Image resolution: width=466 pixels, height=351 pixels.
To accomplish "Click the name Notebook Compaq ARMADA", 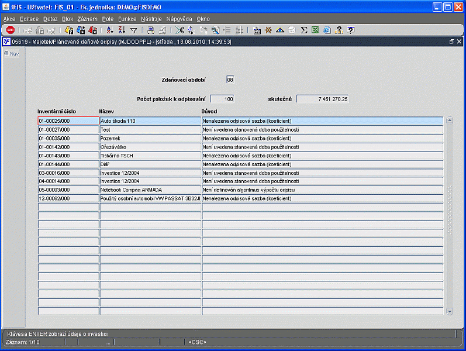I will 150,190.
